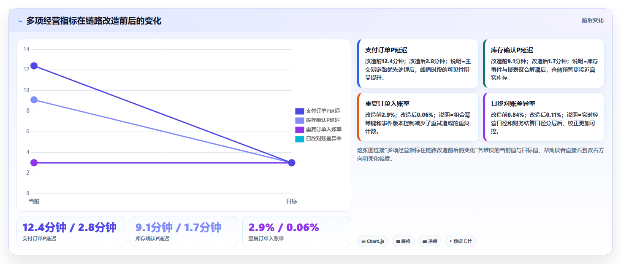Viewport: 621px width, 264px height.
Task: Open the 重复订单入账率 detail card heading
Action: coord(388,103)
